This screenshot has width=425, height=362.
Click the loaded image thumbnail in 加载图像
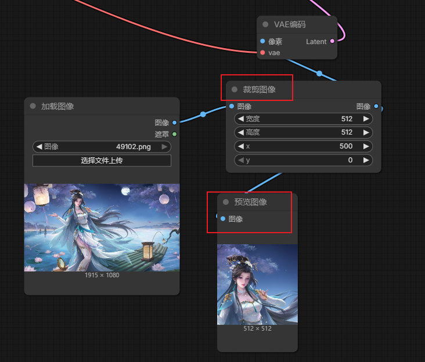[x=102, y=228]
